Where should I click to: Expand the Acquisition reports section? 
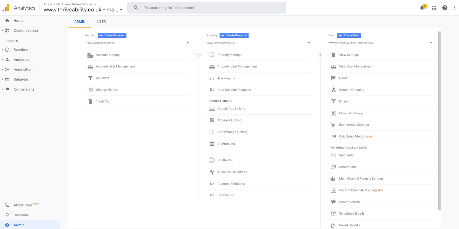pos(2,70)
